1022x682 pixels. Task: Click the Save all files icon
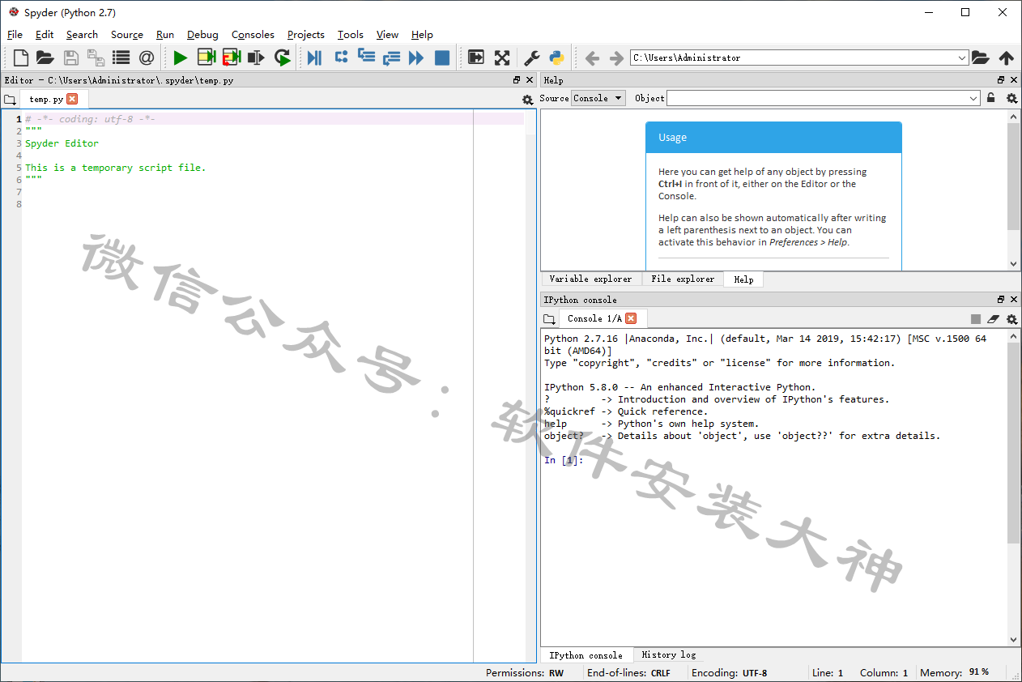(96, 58)
